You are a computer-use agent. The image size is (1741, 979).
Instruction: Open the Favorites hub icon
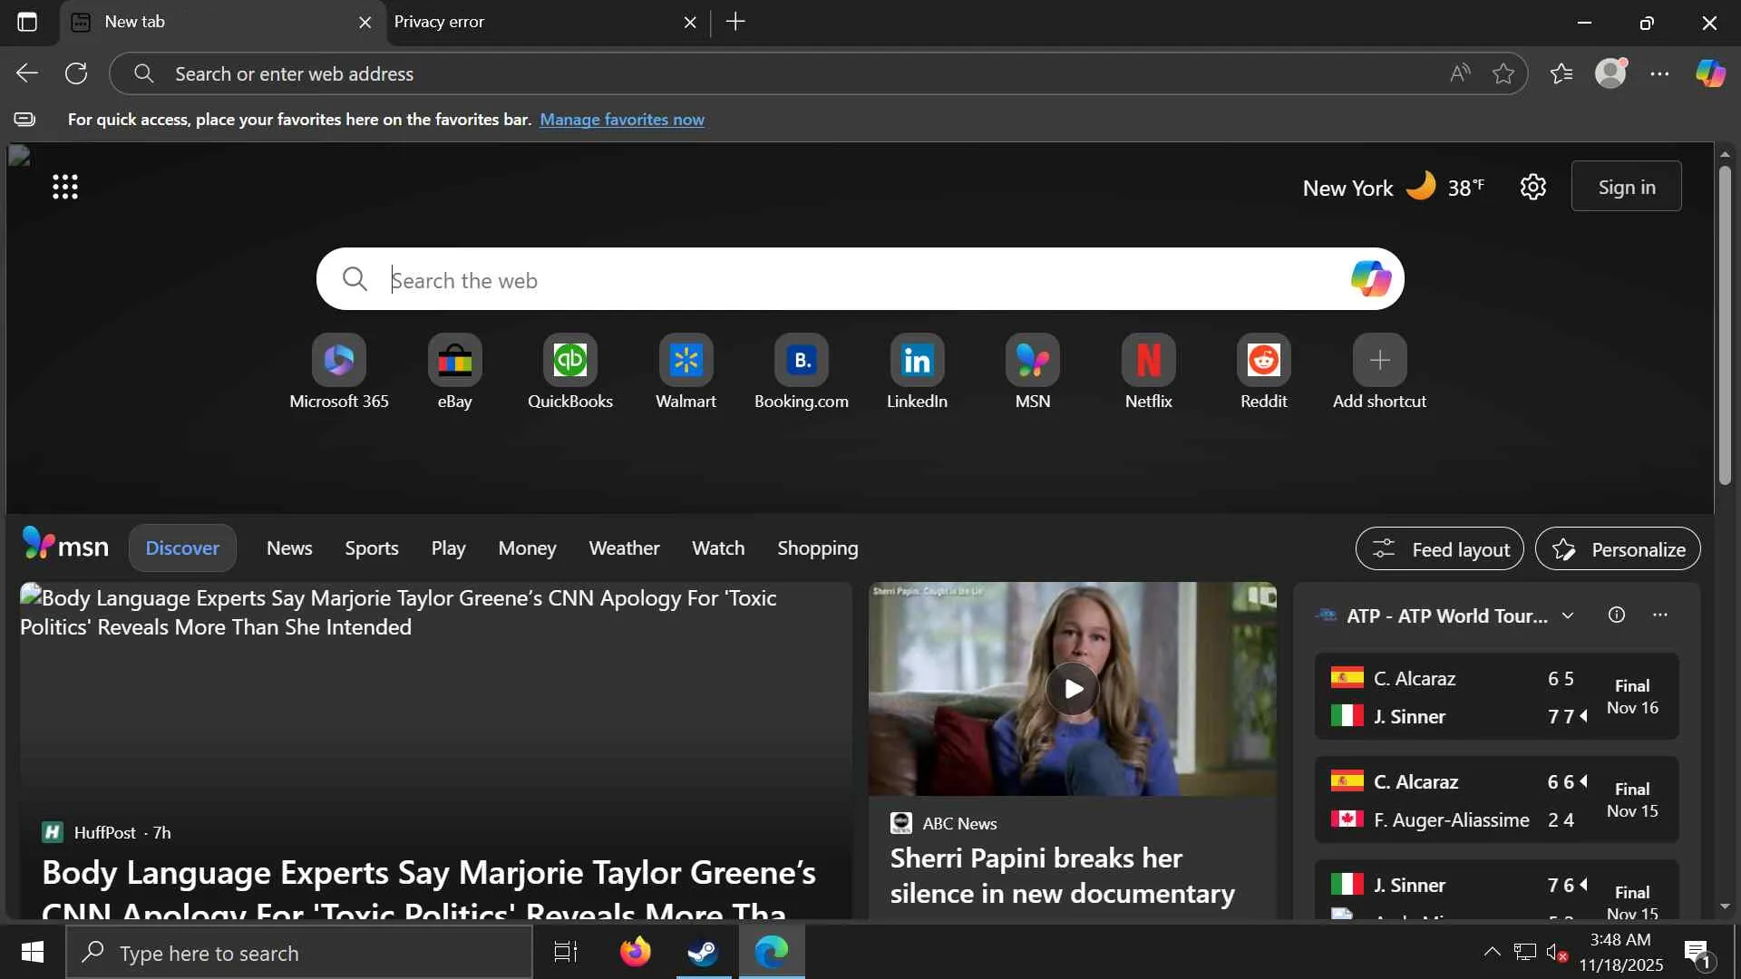(1561, 73)
